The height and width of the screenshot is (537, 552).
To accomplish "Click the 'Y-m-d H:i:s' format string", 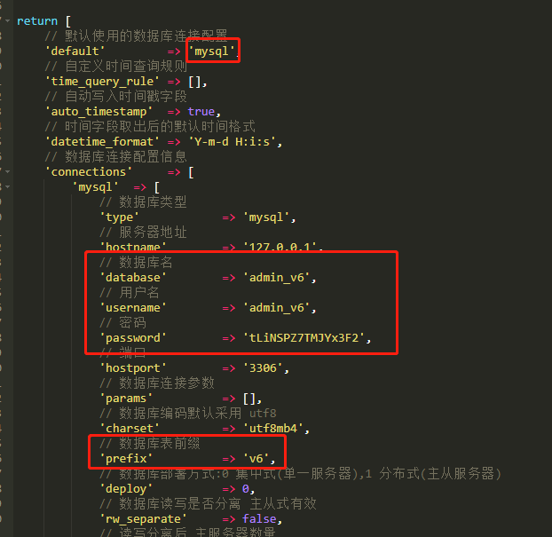I will (x=233, y=141).
